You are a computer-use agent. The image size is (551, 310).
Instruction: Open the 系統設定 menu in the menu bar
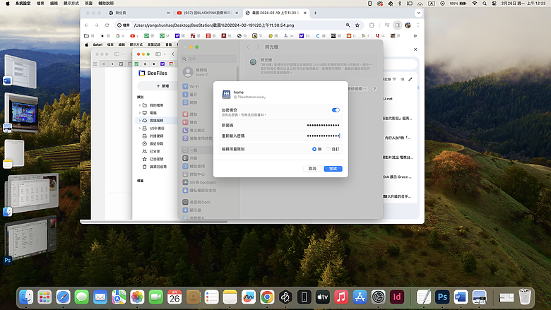(23, 3)
